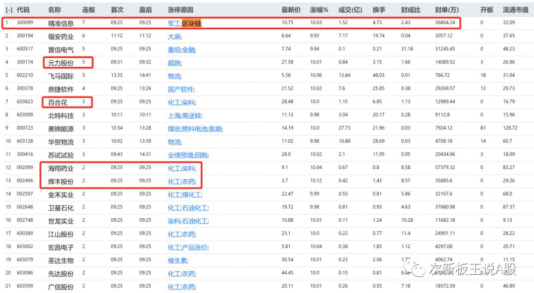Open the 化工;农药 link for 辉丰股份
This screenshot has height=293, width=534.
tap(182, 182)
